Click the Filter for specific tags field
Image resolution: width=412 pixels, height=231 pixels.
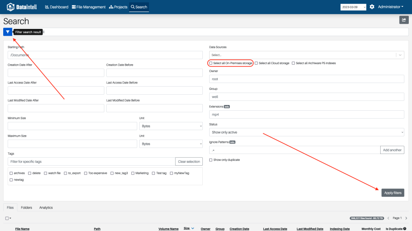(91, 162)
